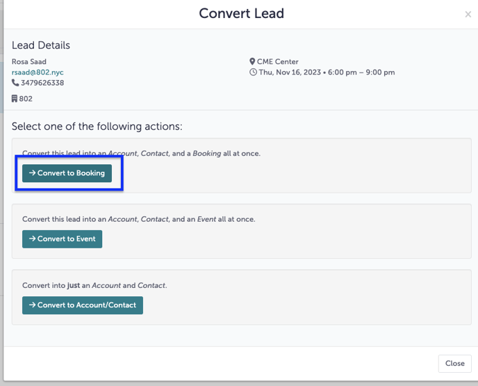Click the clock icon beside the event date
Screen dimensions: 478x386
click(x=253, y=72)
